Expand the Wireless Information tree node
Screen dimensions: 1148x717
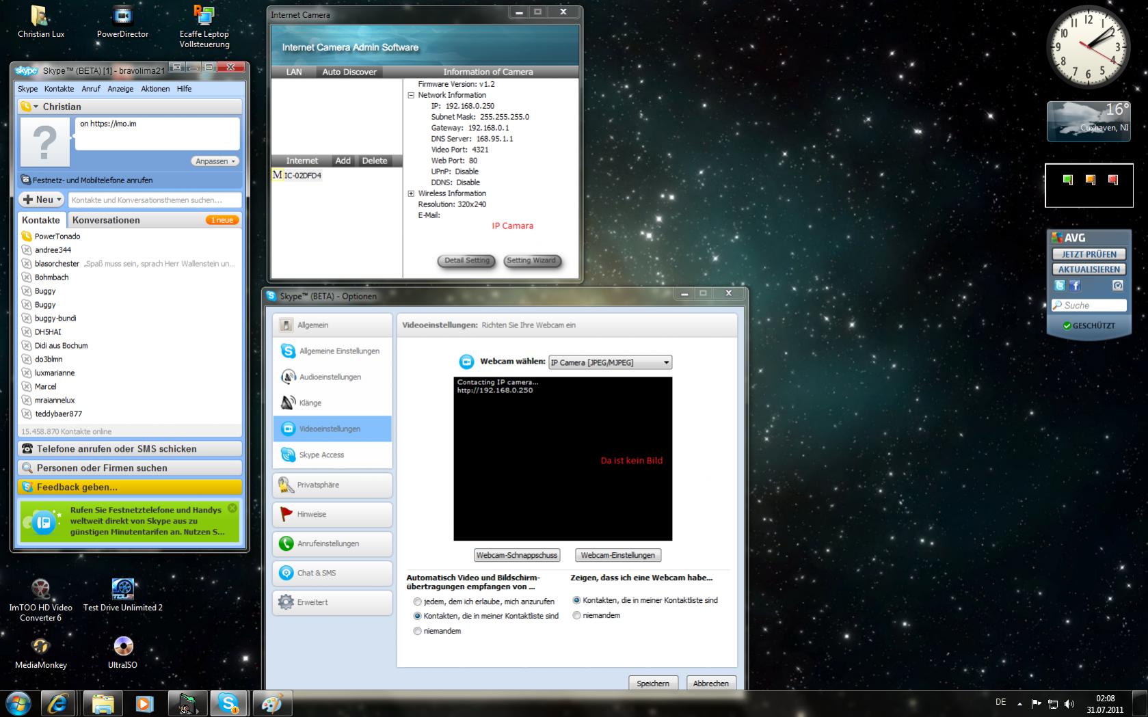click(x=411, y=193)
